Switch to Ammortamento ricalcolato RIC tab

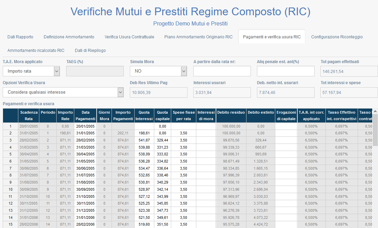[x=36, y=51]
